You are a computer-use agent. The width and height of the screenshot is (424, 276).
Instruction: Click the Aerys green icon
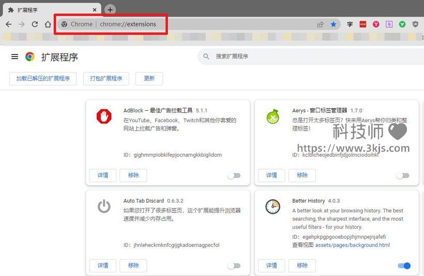click(273, 117)
